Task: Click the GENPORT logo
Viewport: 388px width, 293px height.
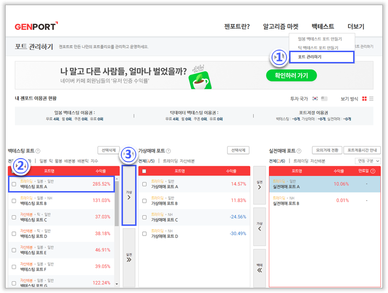Action: click(x=36, y=26)
